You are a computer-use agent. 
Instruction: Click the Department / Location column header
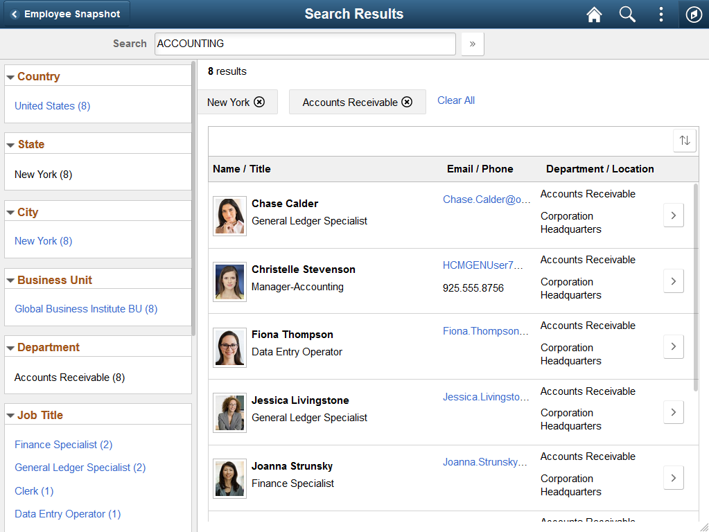click(600, 169)
